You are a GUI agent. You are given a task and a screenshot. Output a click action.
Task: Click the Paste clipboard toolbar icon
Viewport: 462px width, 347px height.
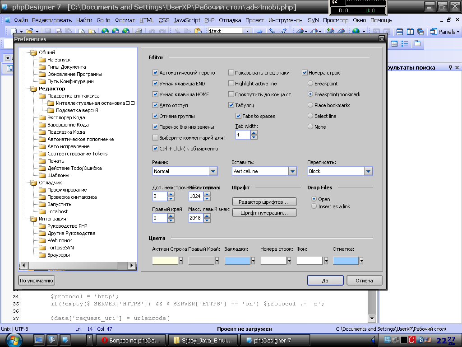click(x=198, y=31)
